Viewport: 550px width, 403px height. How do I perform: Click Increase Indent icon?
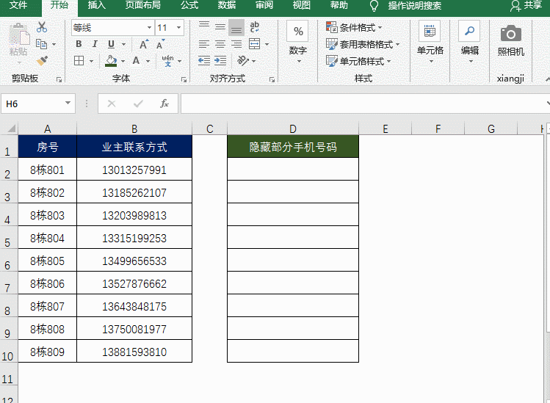coord(220,61)
